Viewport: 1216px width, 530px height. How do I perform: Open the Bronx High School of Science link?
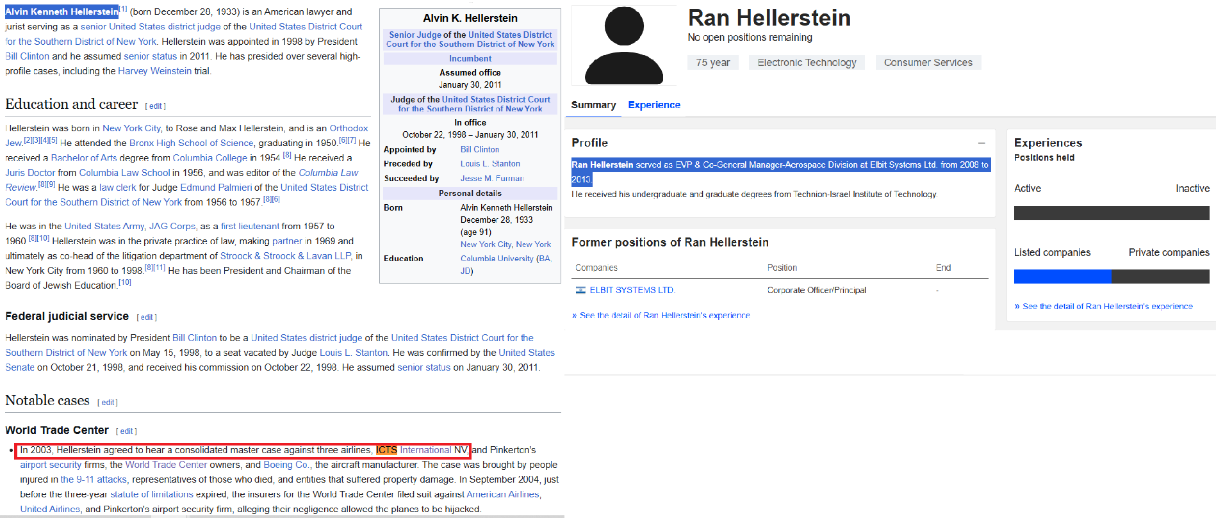tap(192, 143)
